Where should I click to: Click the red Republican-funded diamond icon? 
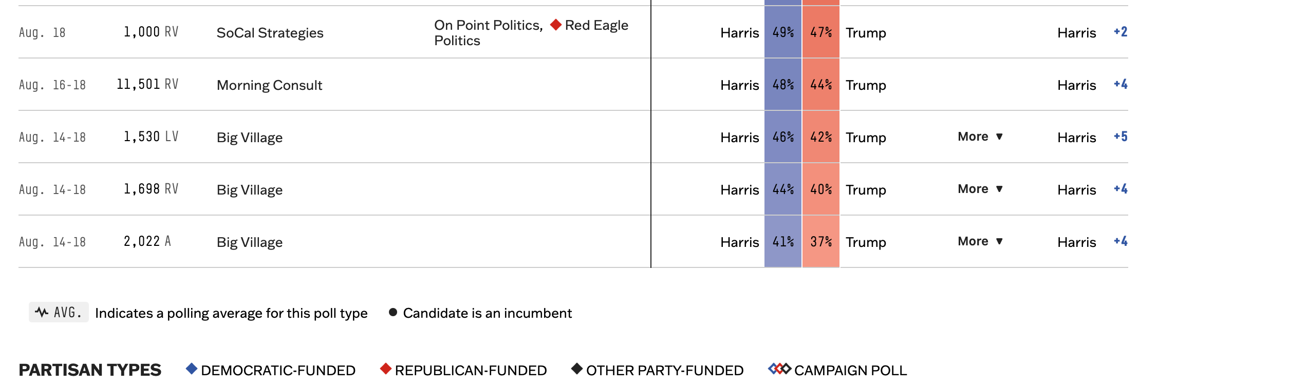(x=385, y=369)
